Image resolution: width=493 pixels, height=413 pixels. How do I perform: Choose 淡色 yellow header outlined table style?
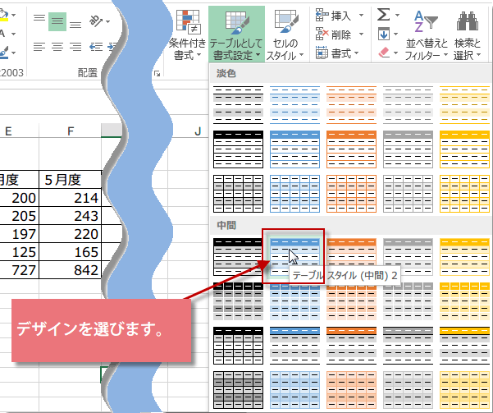tap(464, 149)
